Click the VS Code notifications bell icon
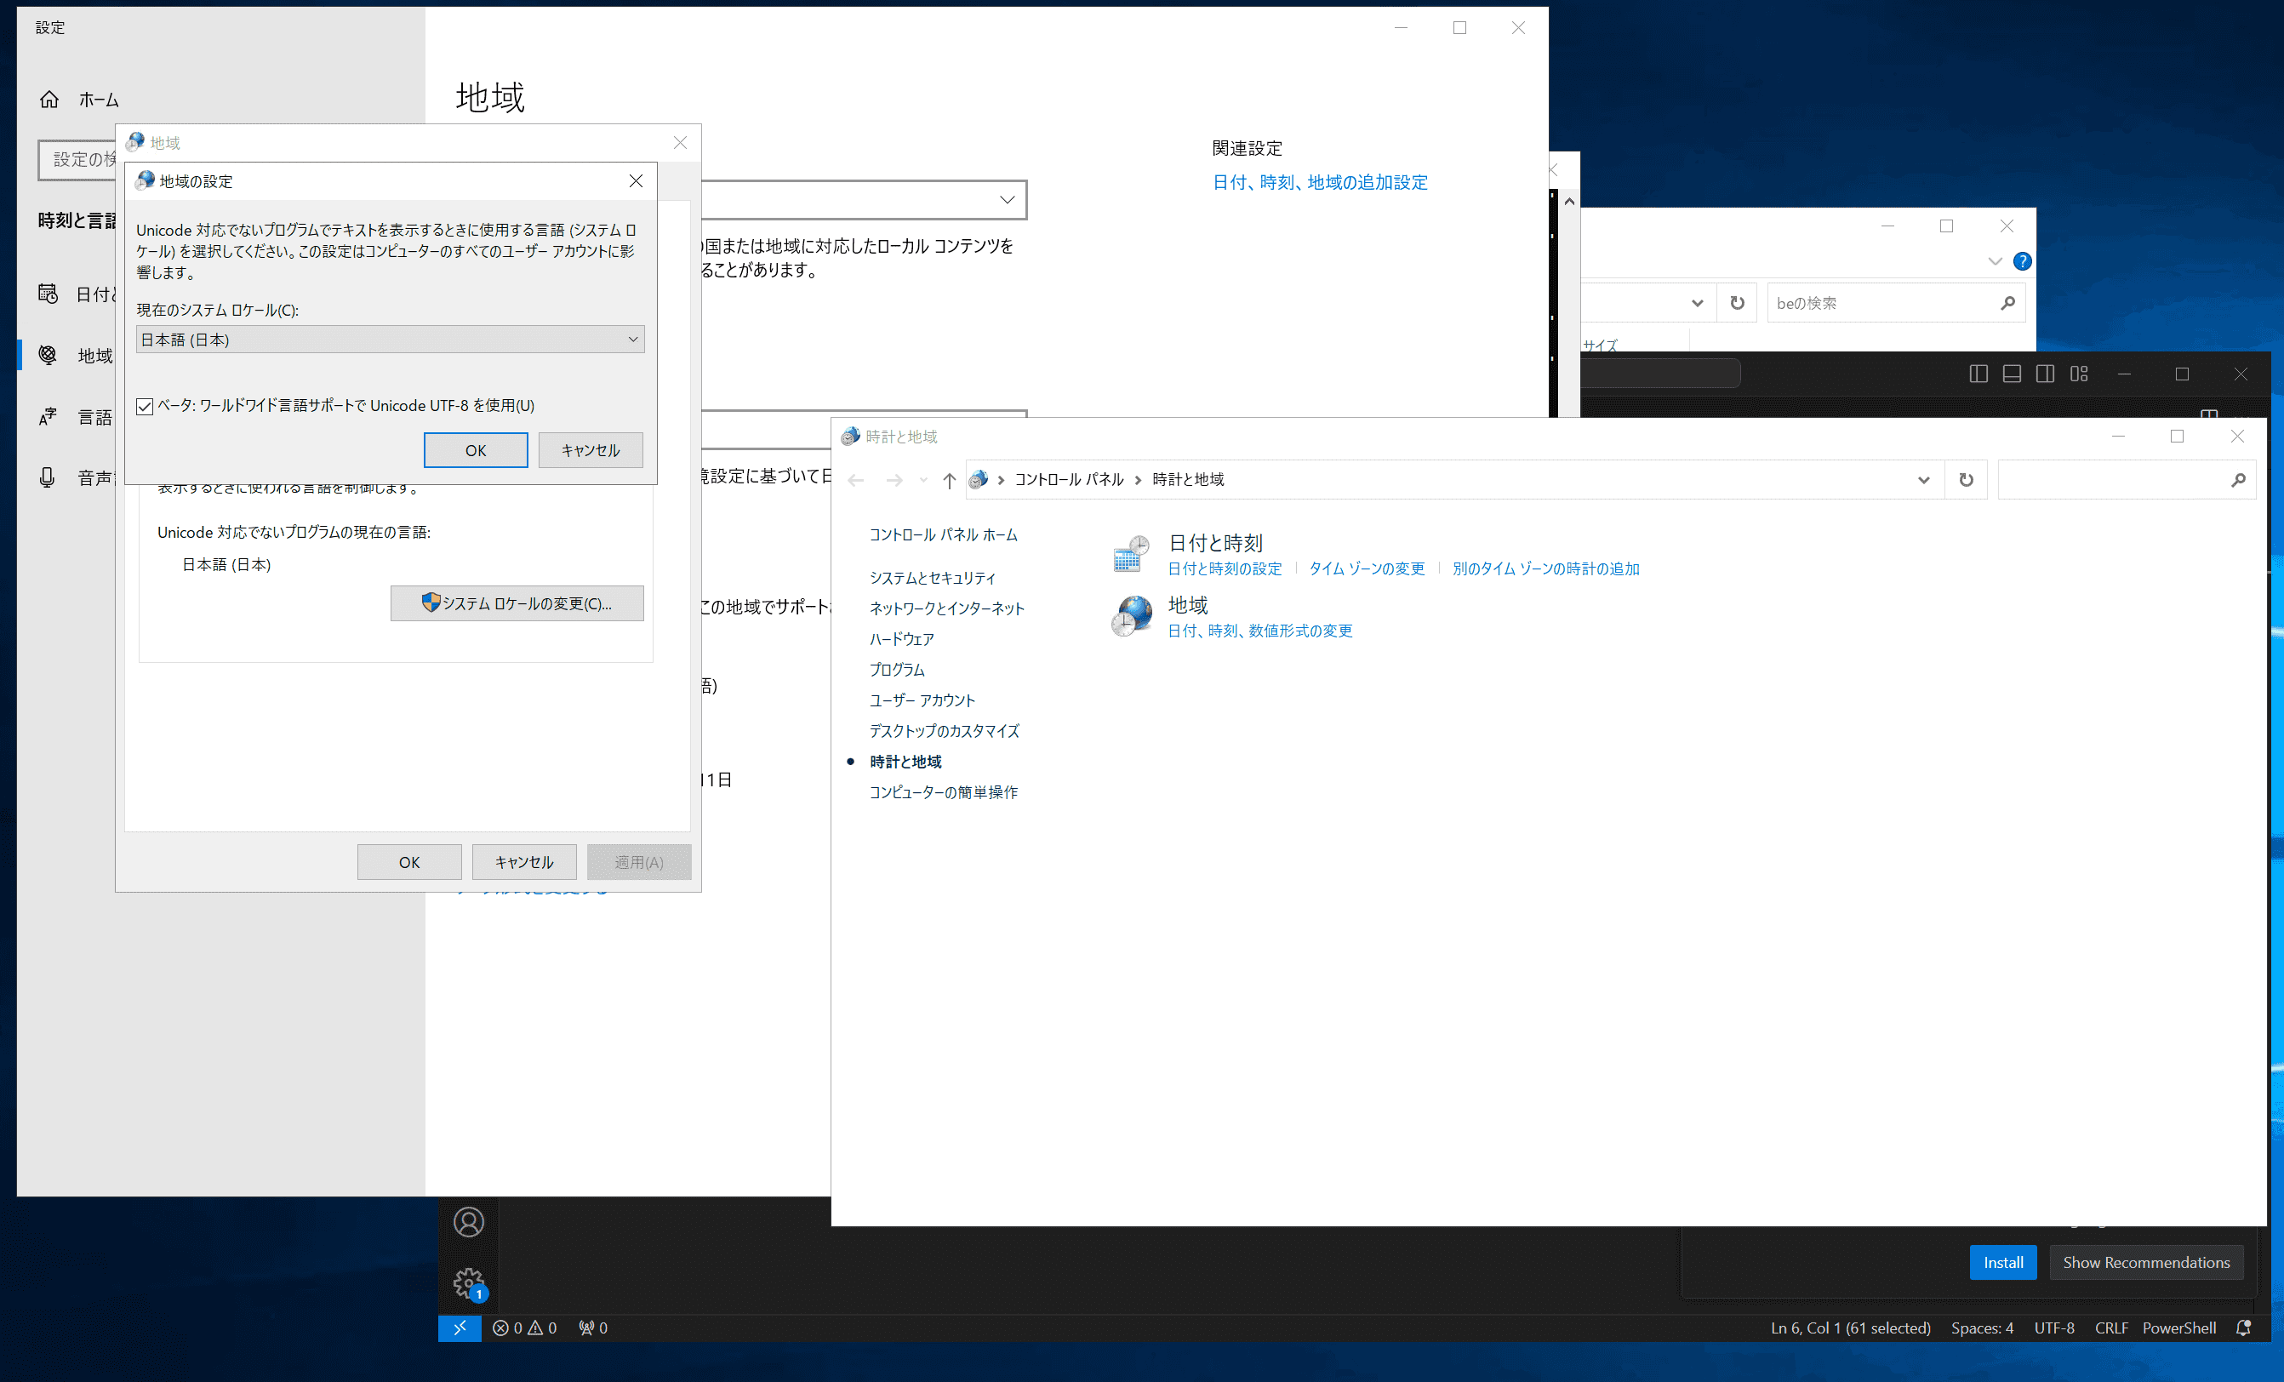This screenshot has height=1382, width=2284. (2243, 1328)
